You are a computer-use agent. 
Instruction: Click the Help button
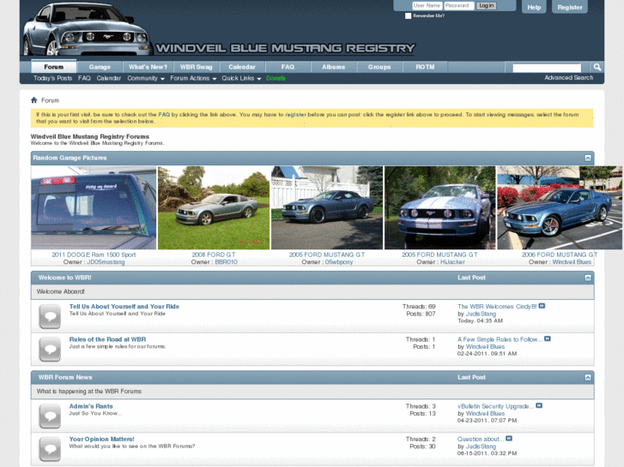pos(534,7)
